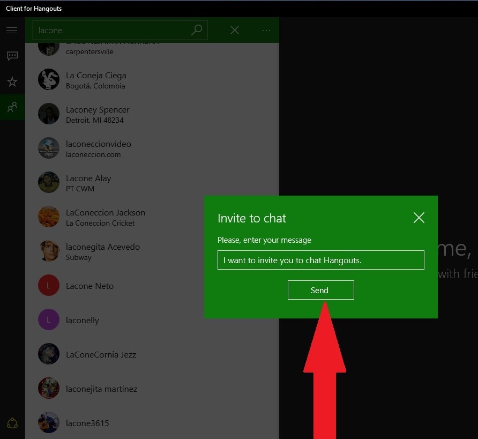Clear the search with the X icon
The width and height of the screenshot is (478, 439).
pyautogui.click(x=234, y=30)
